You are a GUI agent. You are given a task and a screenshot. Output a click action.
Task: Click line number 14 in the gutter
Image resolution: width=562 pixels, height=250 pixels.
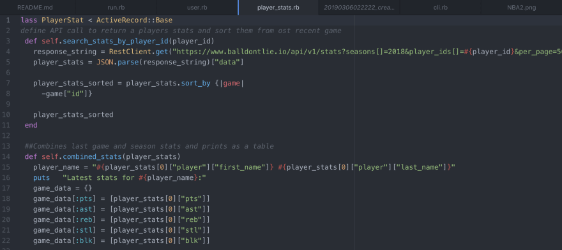point(6,157)
